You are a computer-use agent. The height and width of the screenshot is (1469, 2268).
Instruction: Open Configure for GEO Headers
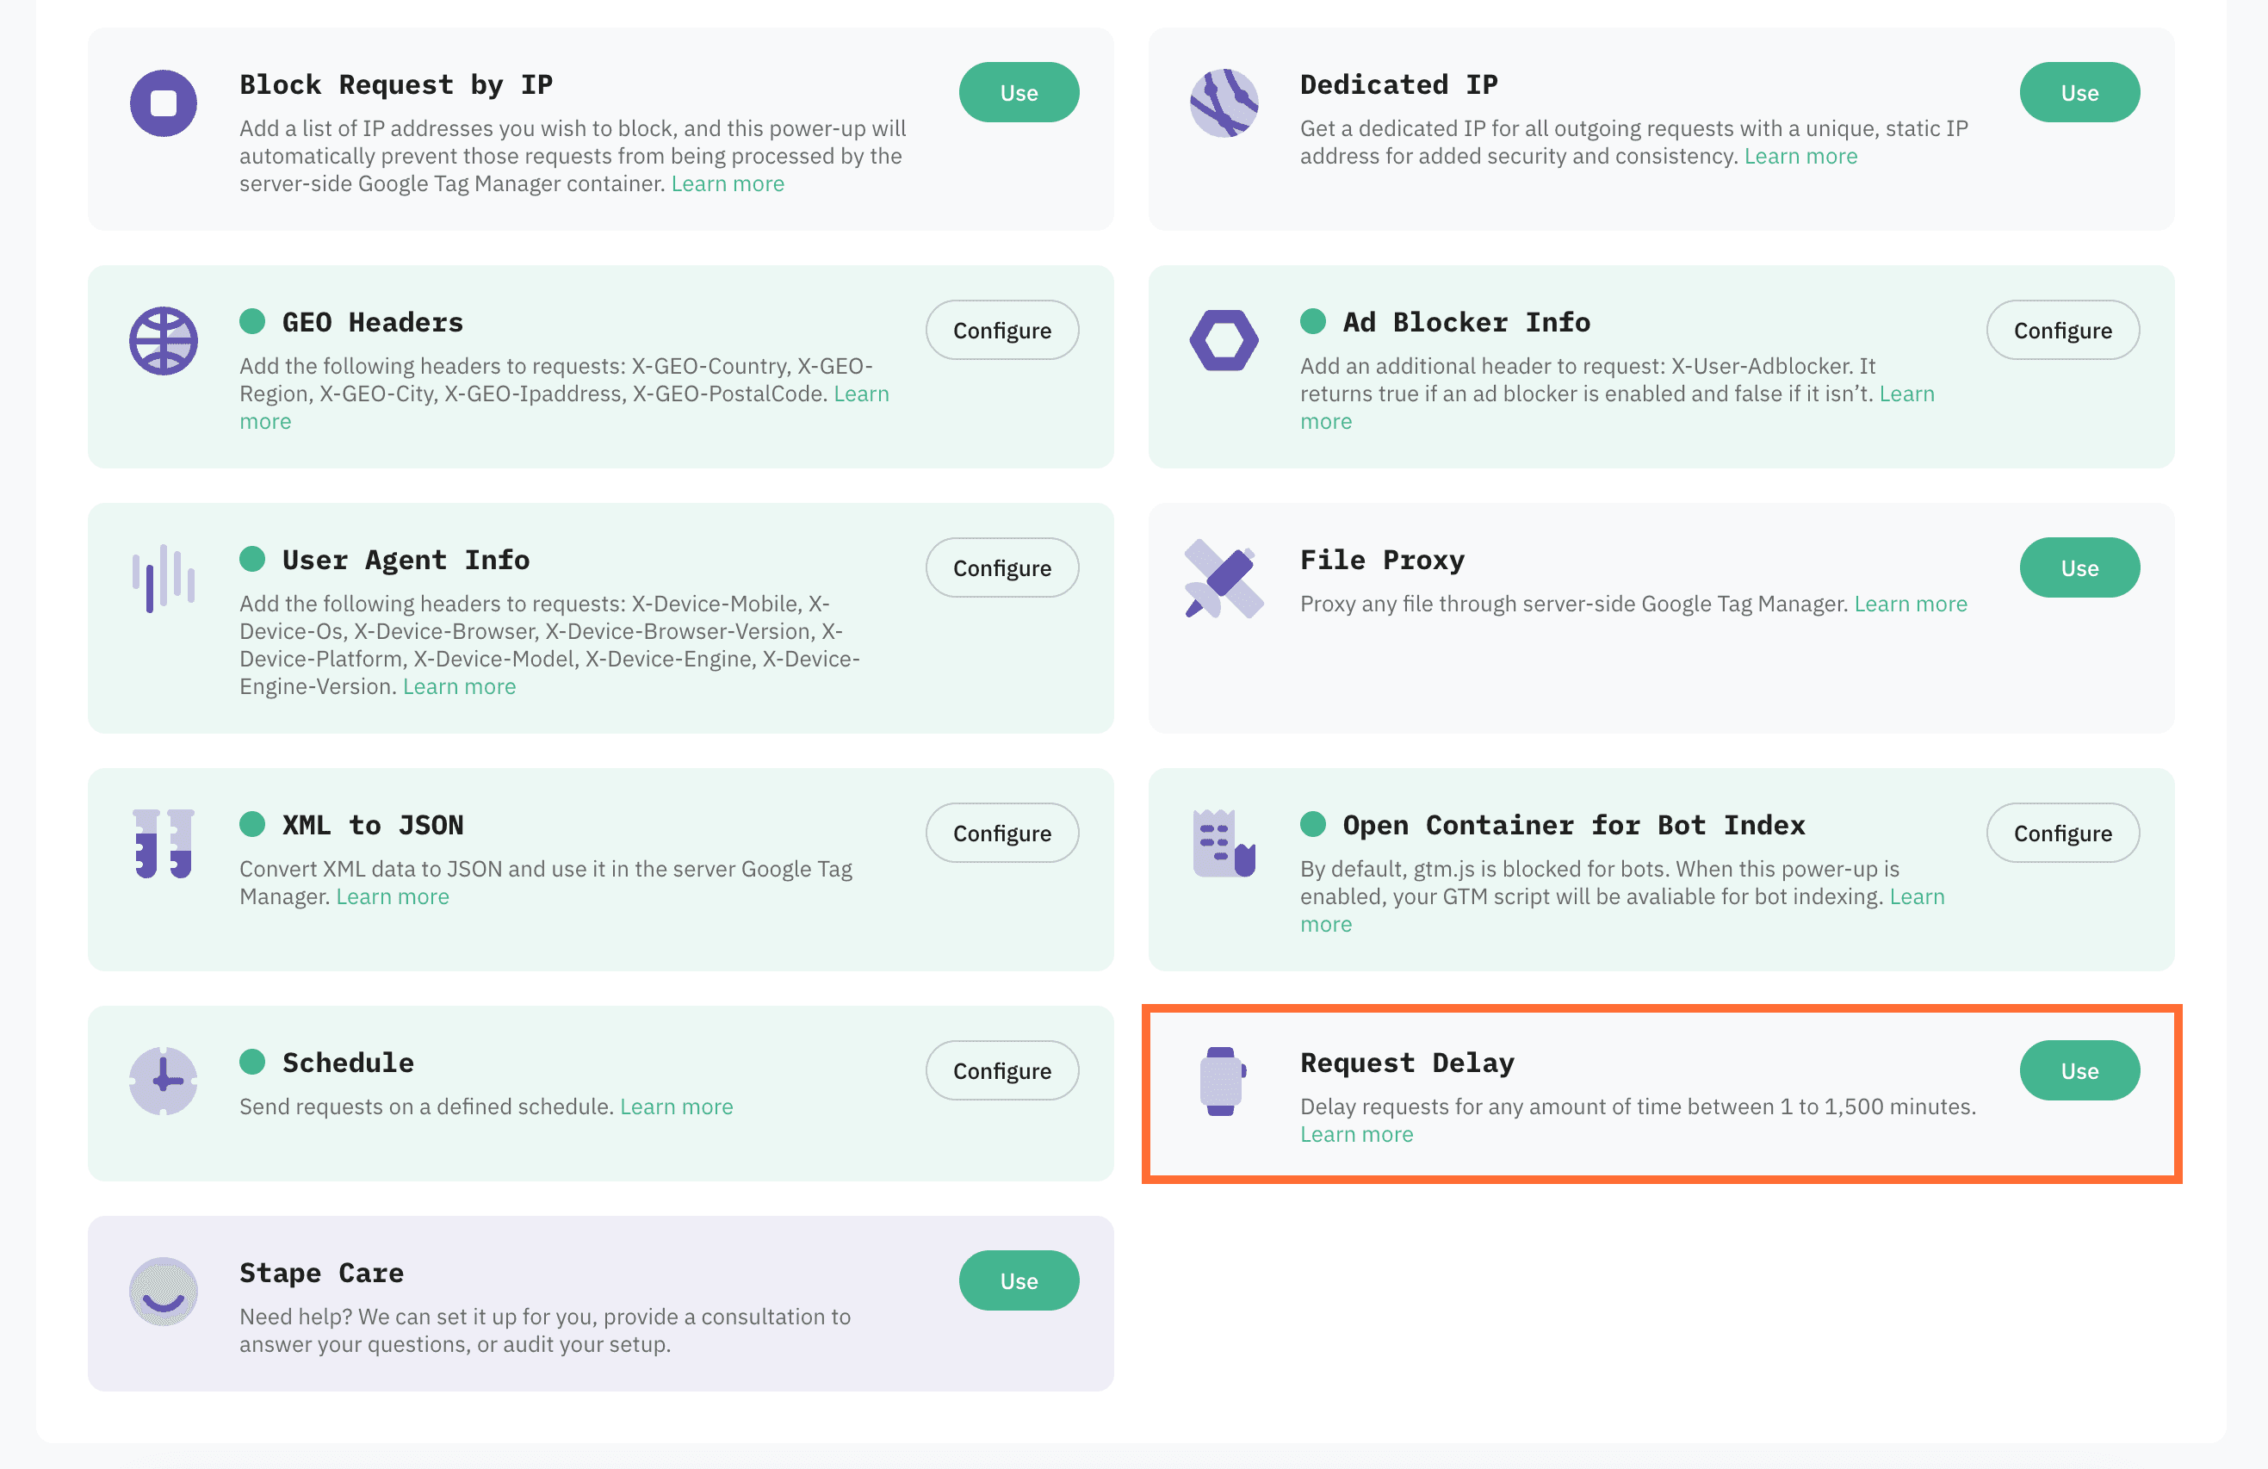tap(1001, 331)
